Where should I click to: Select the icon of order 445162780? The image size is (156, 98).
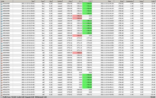coord(1,95)
